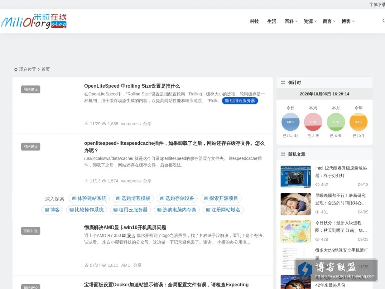
Task: Open the MiliOl.org site logo
Action: click(34, 21)
